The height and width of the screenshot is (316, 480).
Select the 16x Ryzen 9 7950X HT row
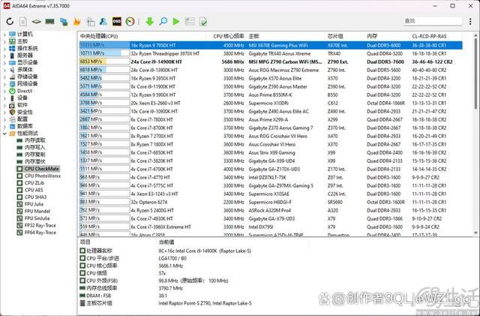pyautogui.click(x=271, y=45)
